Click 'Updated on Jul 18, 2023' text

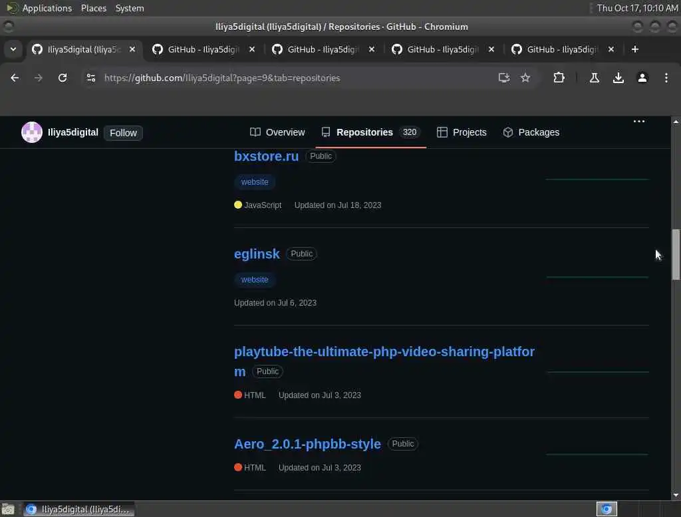[x=338, y=205]
